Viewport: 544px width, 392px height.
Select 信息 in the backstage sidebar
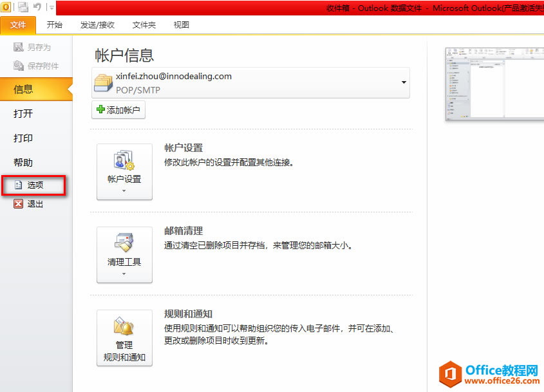36,89
